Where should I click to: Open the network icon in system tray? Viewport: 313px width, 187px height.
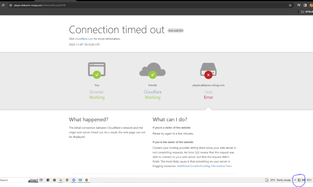[x=299, y=180]
